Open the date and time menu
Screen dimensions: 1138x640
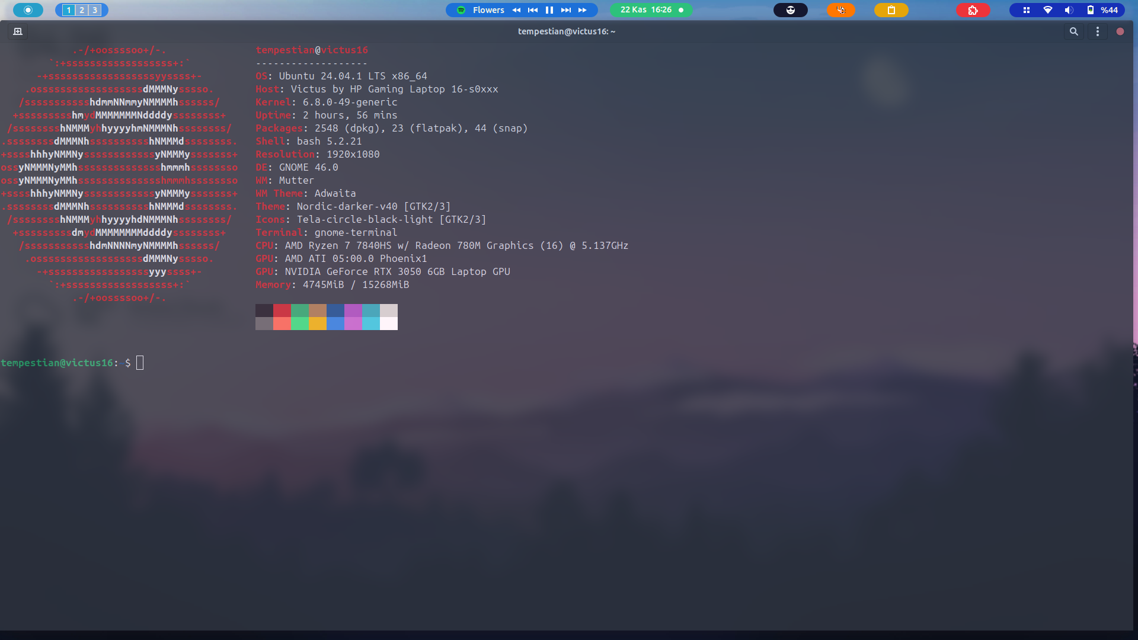tap(646, 10)
